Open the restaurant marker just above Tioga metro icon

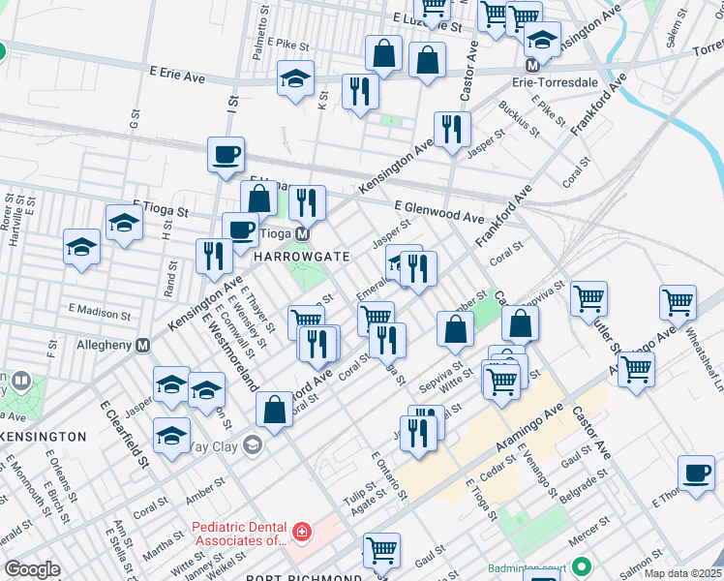tap(307, 204)
